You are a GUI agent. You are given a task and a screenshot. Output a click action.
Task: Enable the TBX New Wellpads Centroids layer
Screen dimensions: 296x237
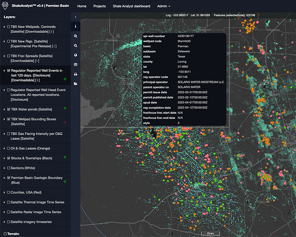[x=8, y=27]
